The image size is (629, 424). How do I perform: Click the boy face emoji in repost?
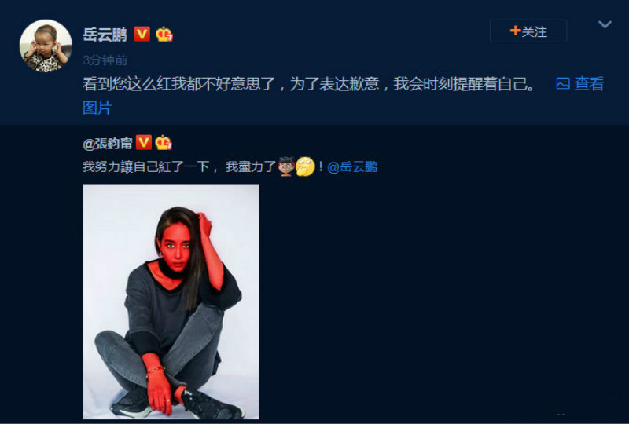pyautogui.click(x=286, y=166)
